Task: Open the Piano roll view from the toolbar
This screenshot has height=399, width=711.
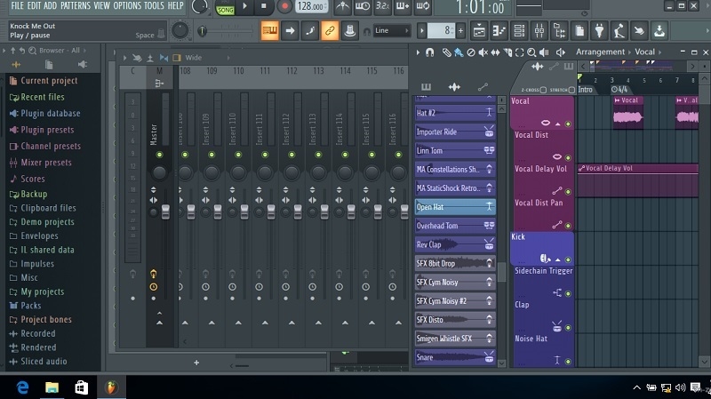Action: [x=499, y=31]
